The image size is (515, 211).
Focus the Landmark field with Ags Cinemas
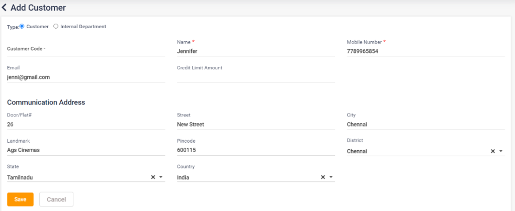[x=85, y=150]
